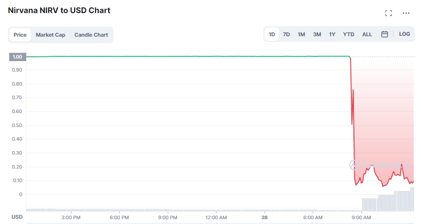Choose the 1Y time range
Viewport: 421px width, 224px height.
tap(332, 34)
